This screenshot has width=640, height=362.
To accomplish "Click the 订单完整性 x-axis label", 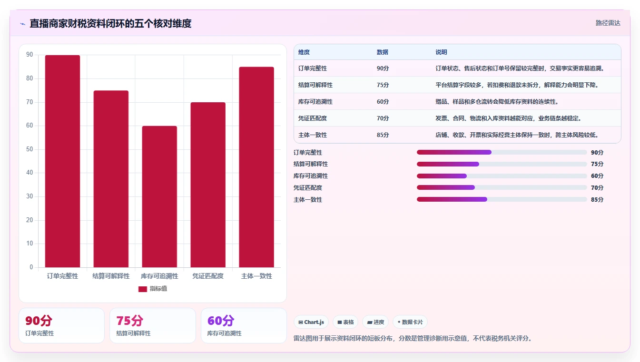I will click(62, 276).
